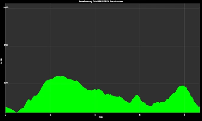Click the lowest profile dip near 0.5 km
The height and width of the screenshot is (121, 202).
(16, 112)
